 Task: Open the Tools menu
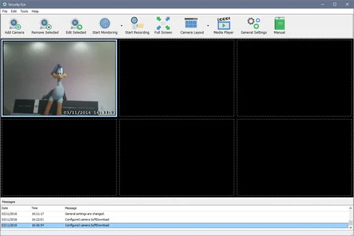[24, 11]
